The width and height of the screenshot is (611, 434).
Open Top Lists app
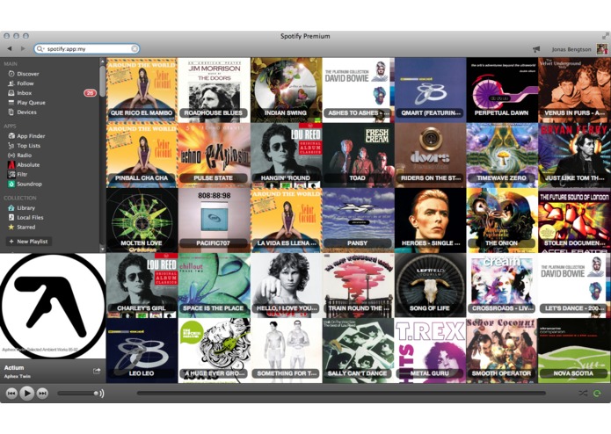pos(28,146)
